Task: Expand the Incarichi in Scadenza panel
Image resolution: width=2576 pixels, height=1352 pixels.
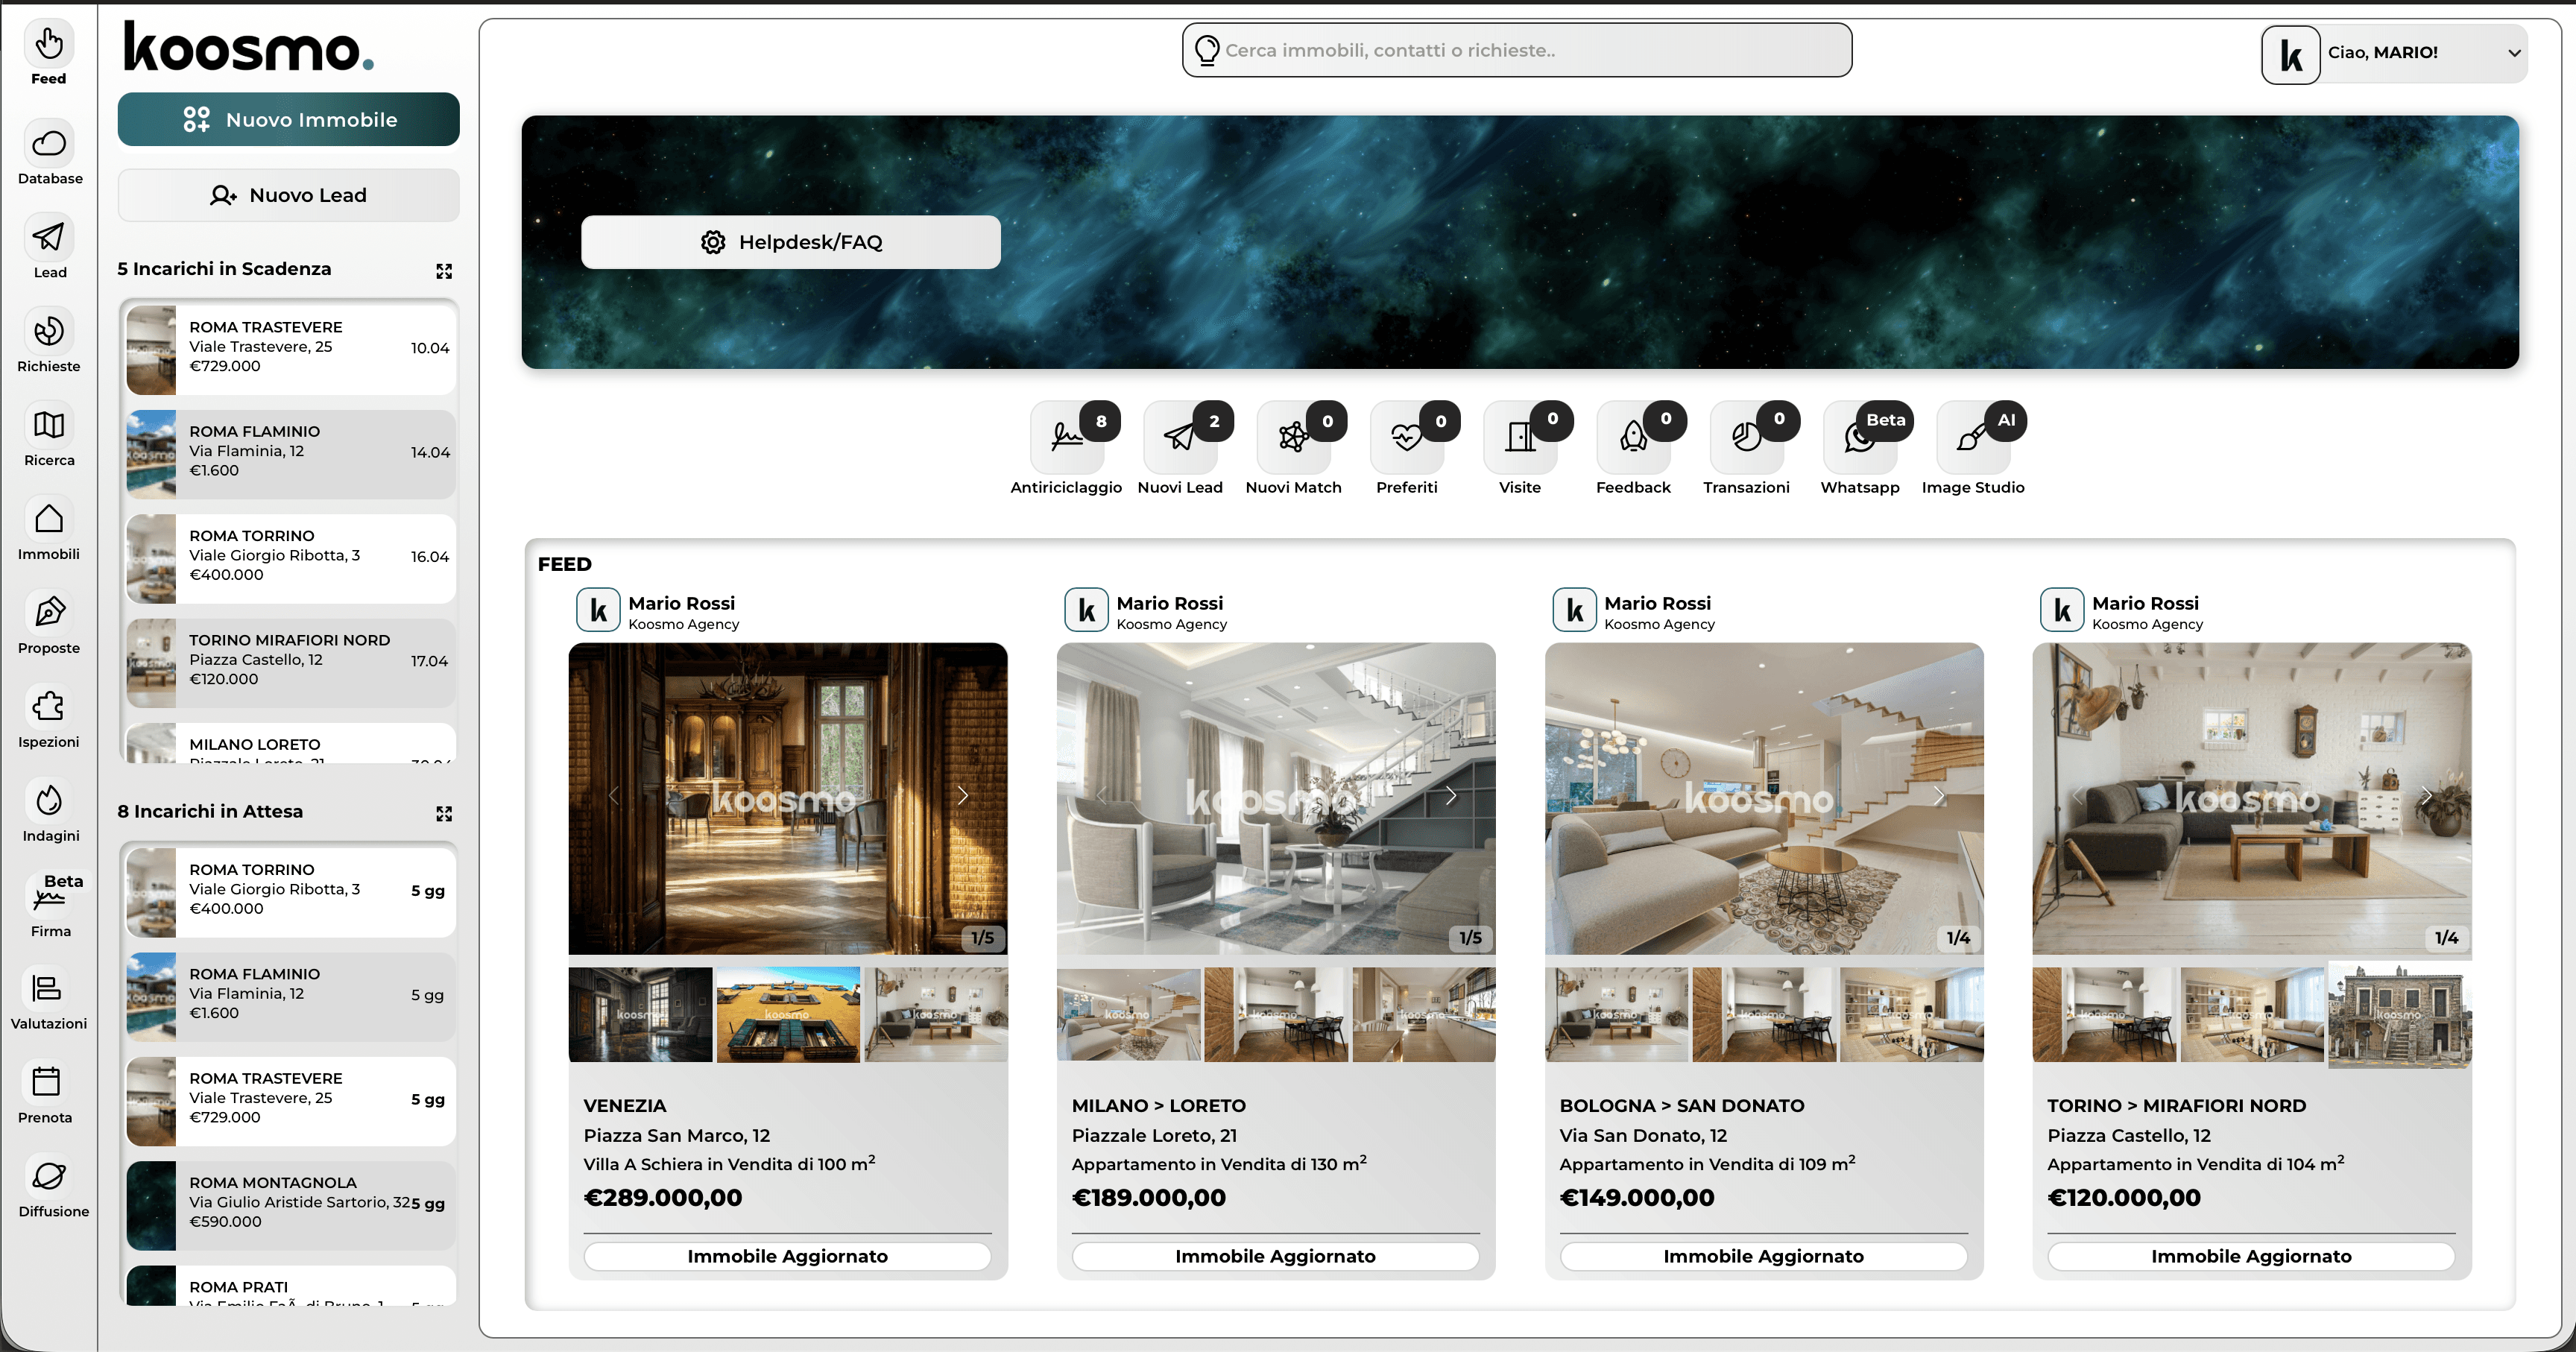Action: (444, 271)
